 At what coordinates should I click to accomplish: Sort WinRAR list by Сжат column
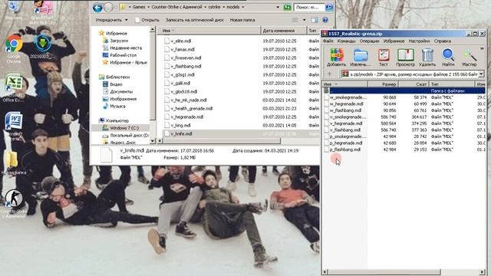[x=413, y=84]
